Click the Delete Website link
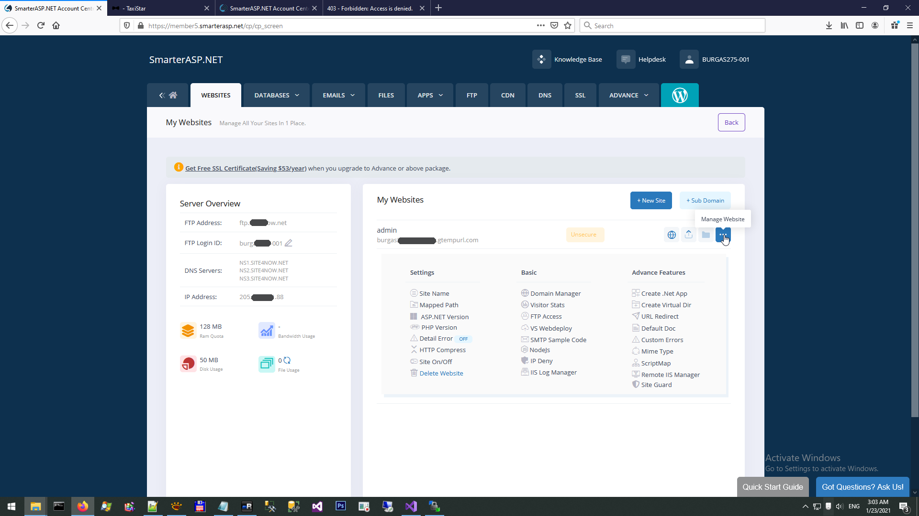 441,373
